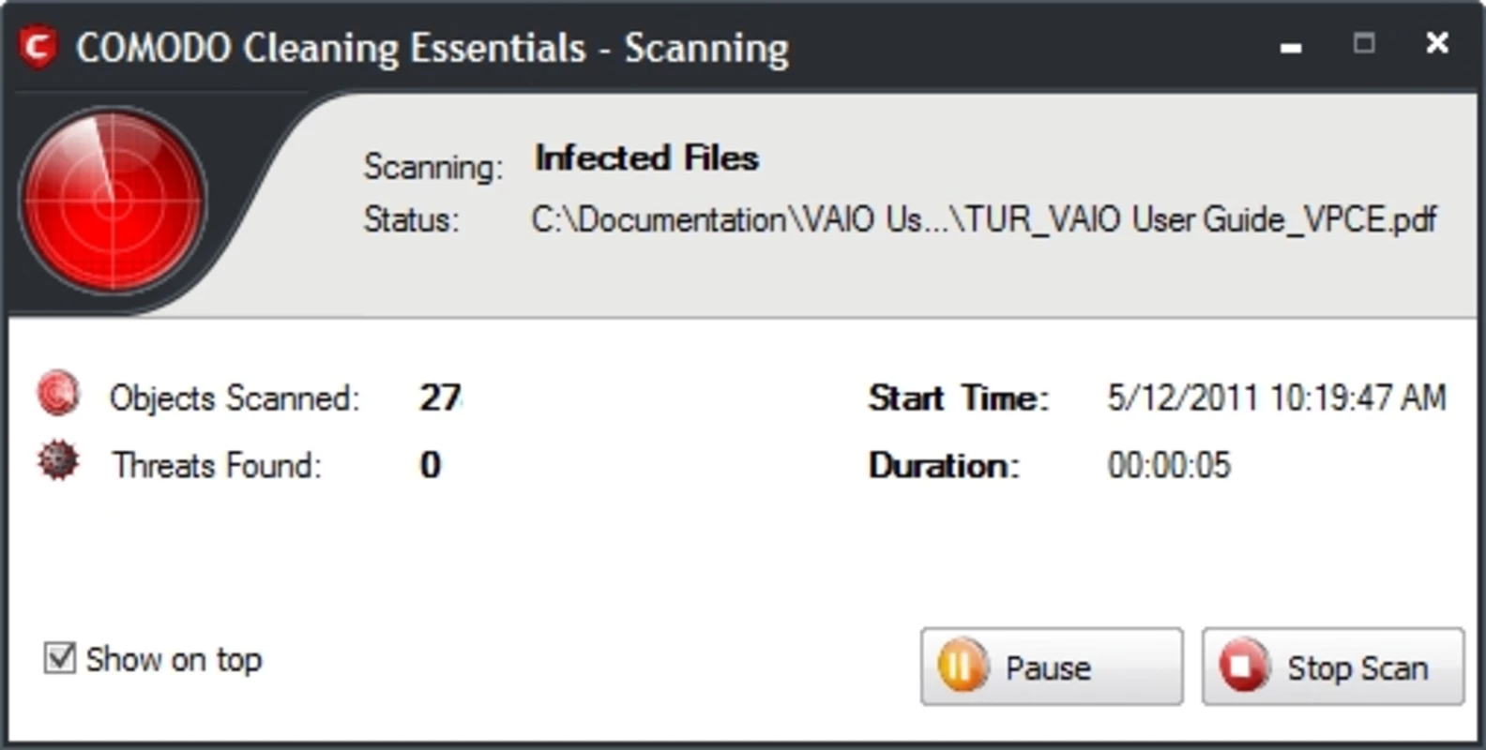Click the red radar scanning animation

(113, 200)
